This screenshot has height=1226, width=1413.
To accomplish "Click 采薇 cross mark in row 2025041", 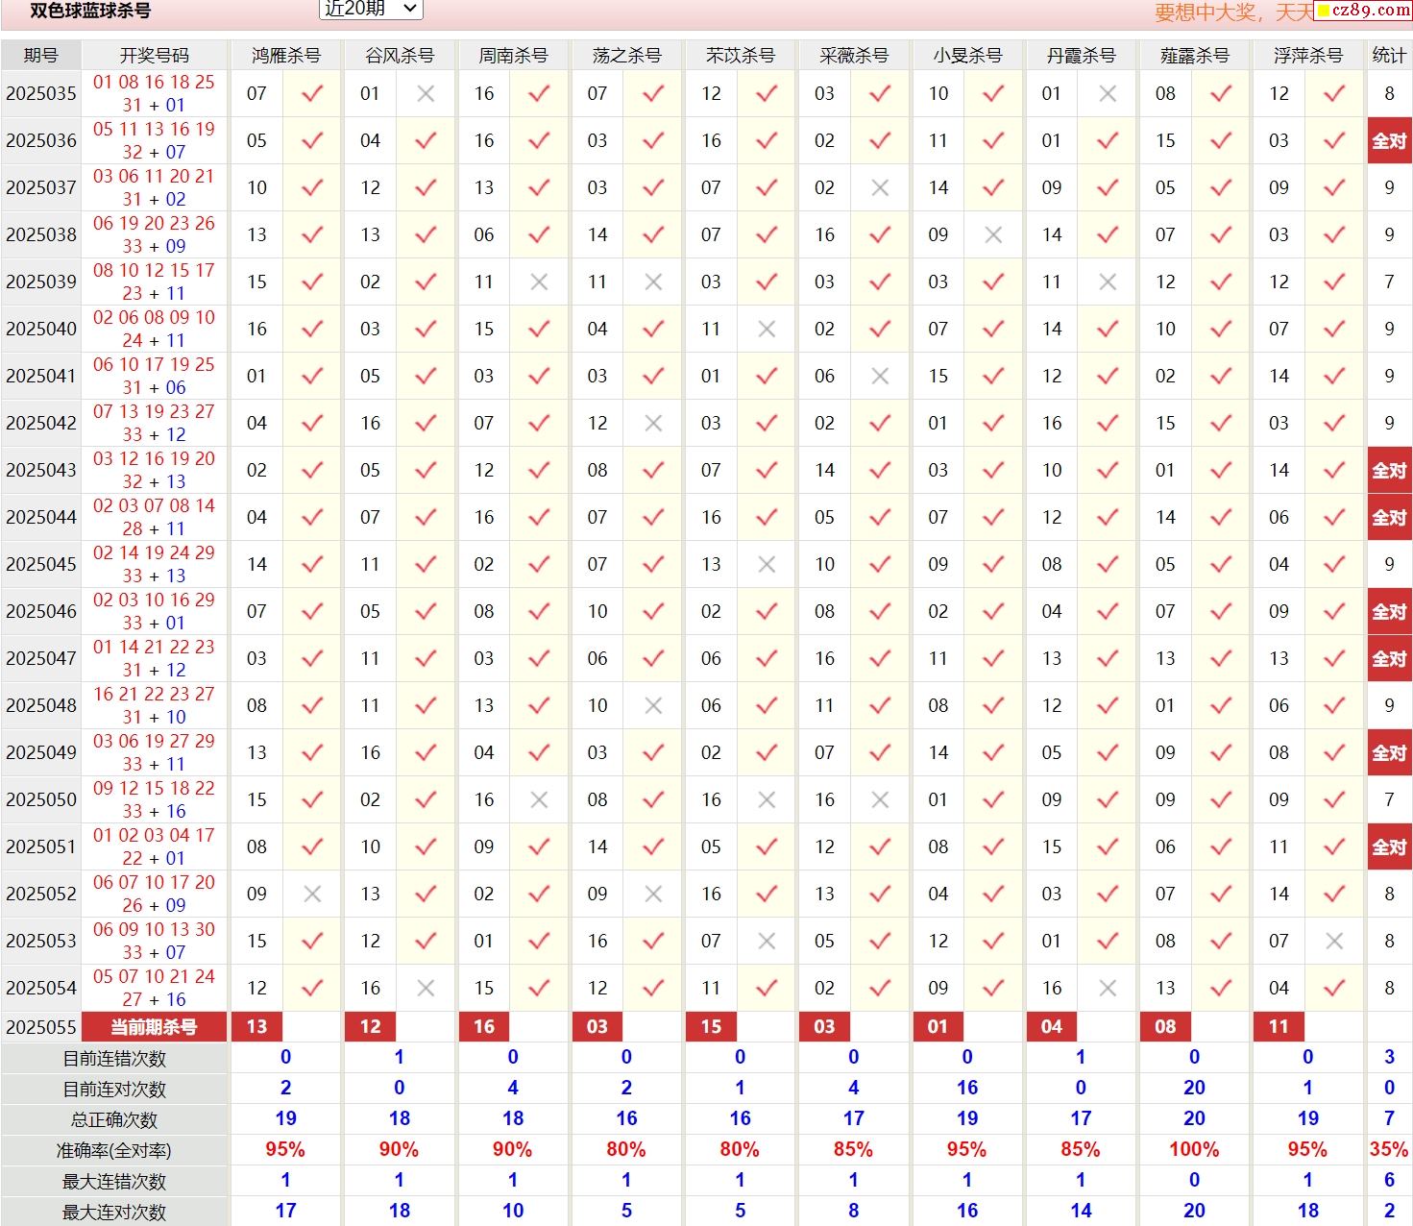I will click(x=880, y=377).
